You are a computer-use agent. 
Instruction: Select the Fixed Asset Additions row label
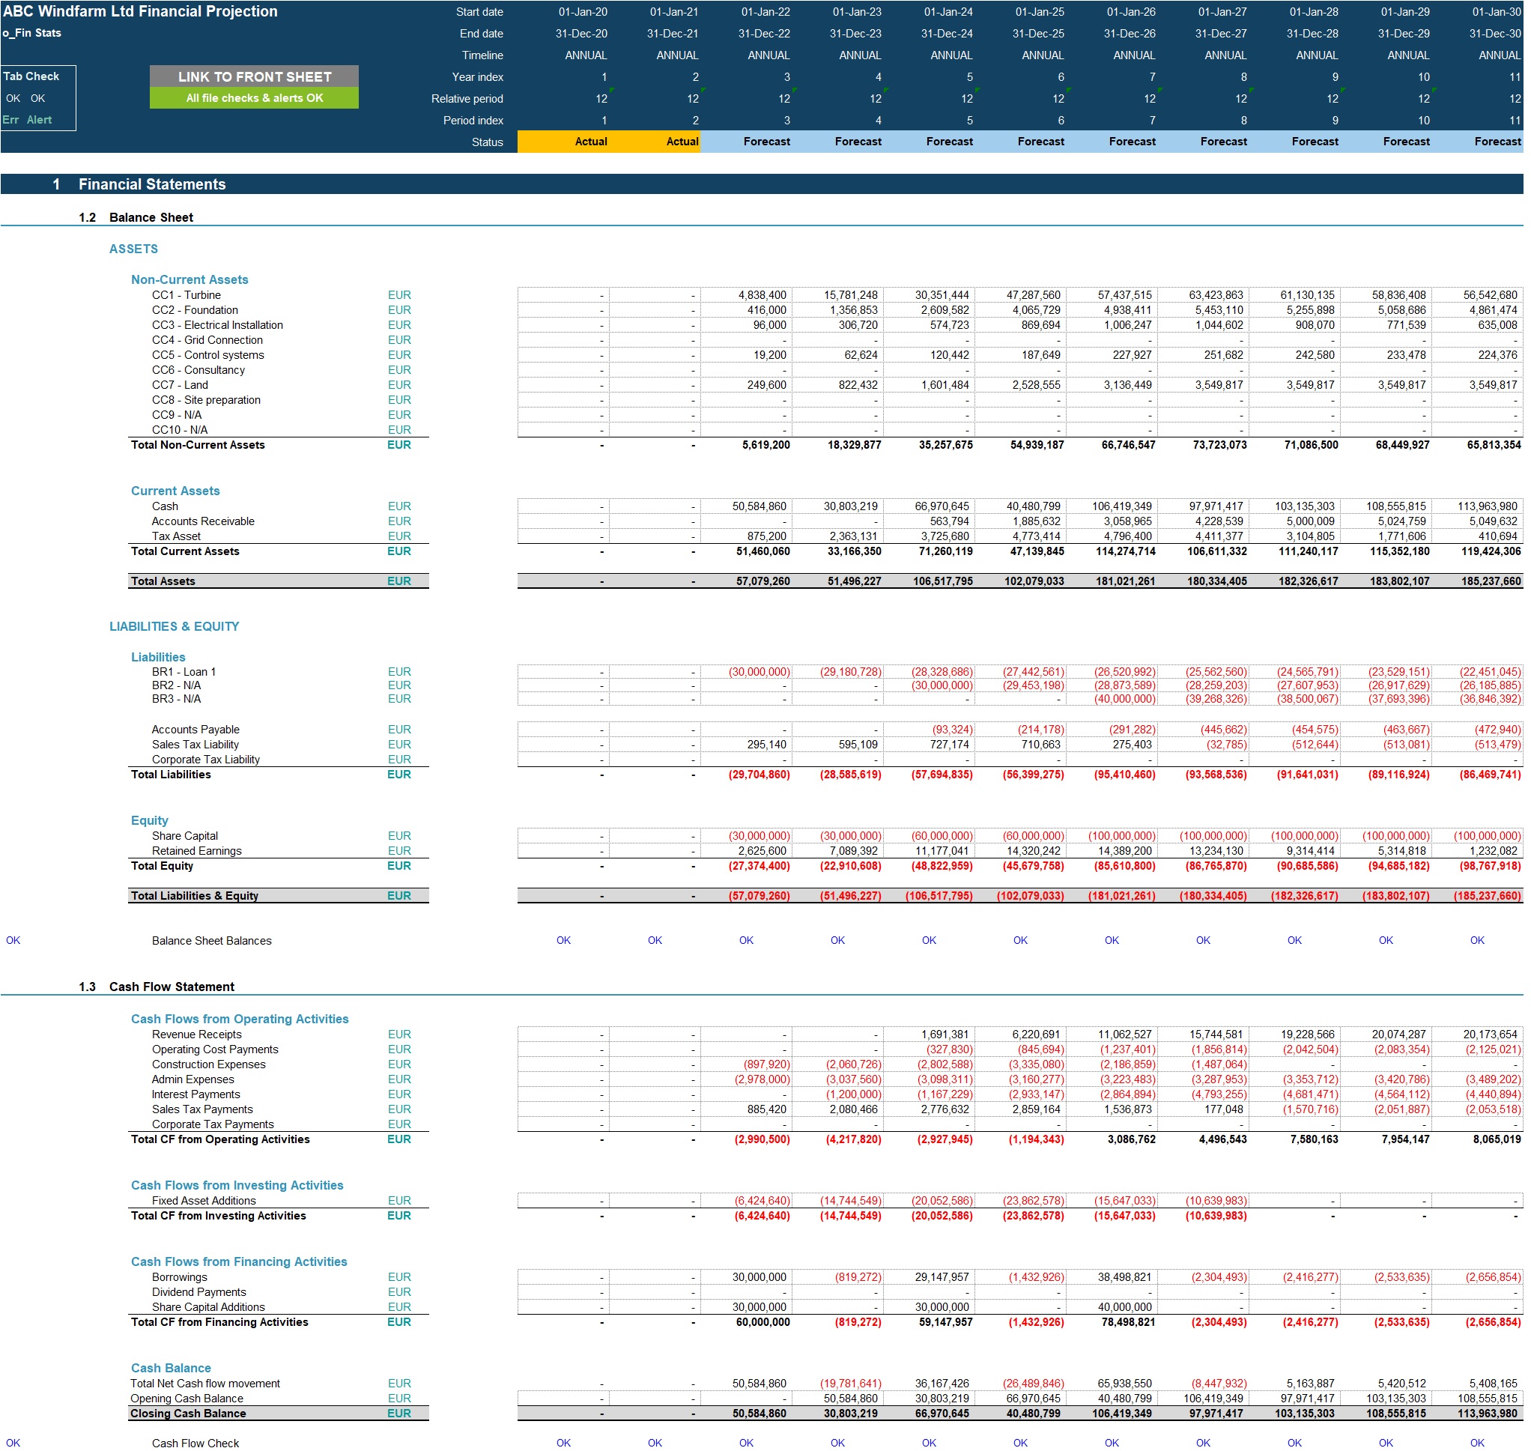204,1201
